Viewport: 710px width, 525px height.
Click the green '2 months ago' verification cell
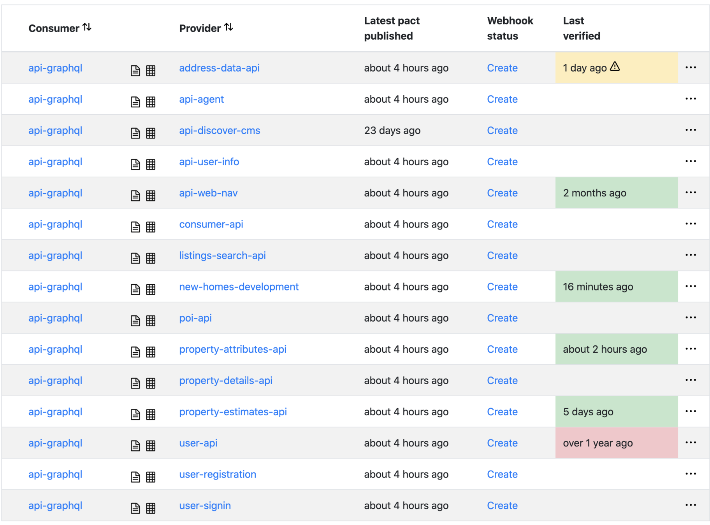coord(617,193)
